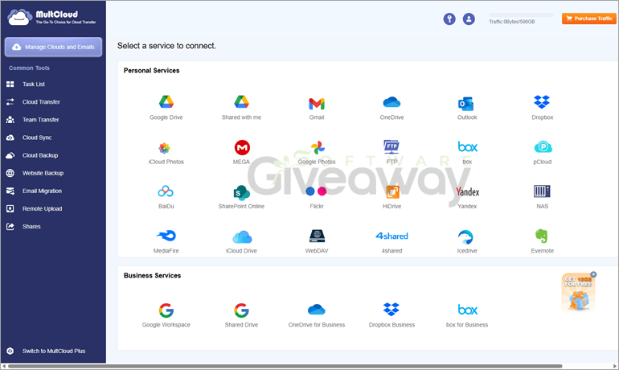
Task: Open Shares in sidebar
Action: [31, 226]
